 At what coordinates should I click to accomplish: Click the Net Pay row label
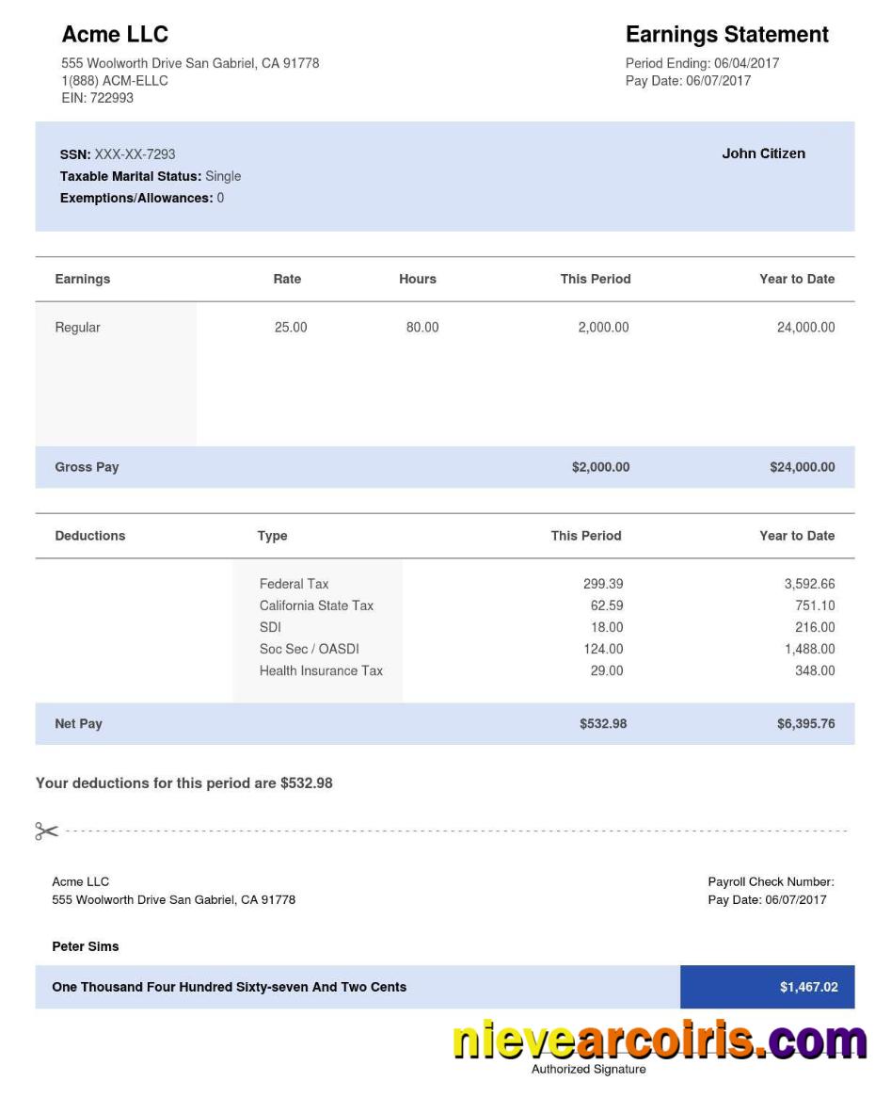(x=78, y=724)
